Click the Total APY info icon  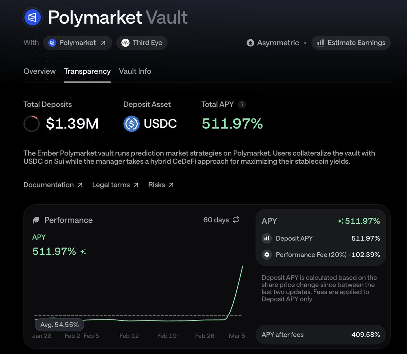(x=242, y=104)
